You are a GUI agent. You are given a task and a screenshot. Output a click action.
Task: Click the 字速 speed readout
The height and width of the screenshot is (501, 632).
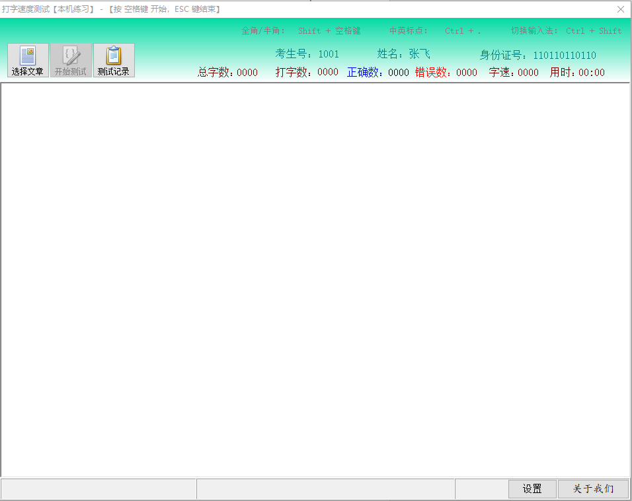514,73
